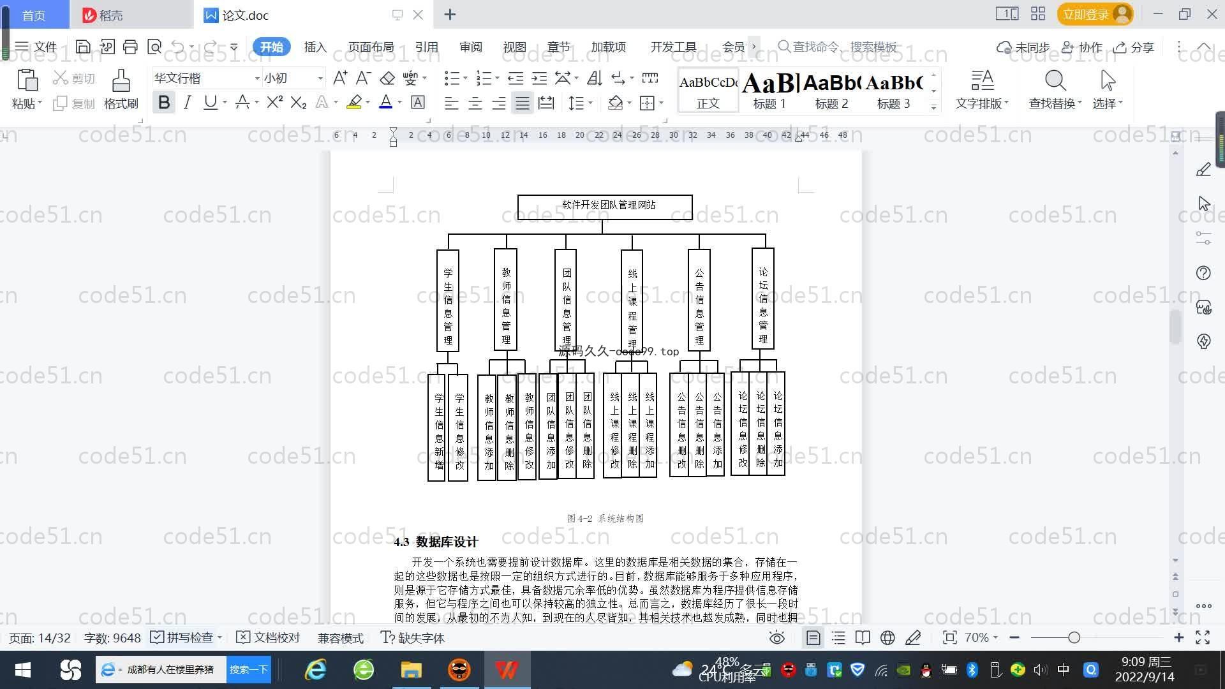The height and width of the screenshot is (689, 1225).
Task: Open the Windows Start menu
Action: click(23, 670)
